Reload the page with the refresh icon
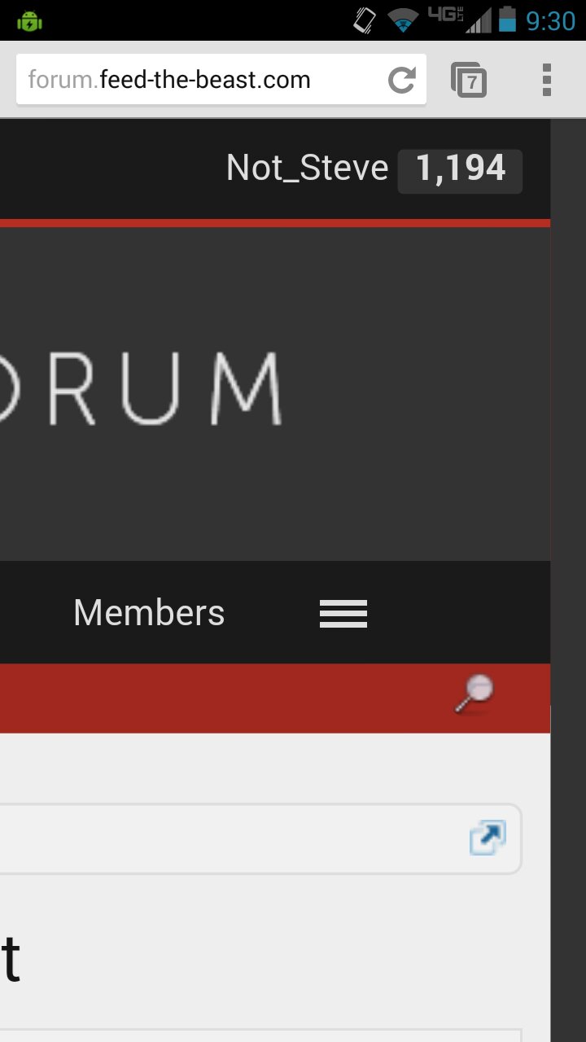The width and height of the screenshot is (586, 1042). 401,80
